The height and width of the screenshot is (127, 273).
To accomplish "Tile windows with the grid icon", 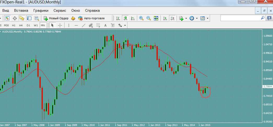I will [156, 18].
